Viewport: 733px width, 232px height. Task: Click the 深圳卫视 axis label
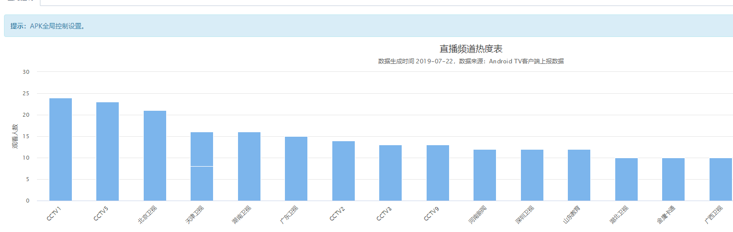coord(524,214)
